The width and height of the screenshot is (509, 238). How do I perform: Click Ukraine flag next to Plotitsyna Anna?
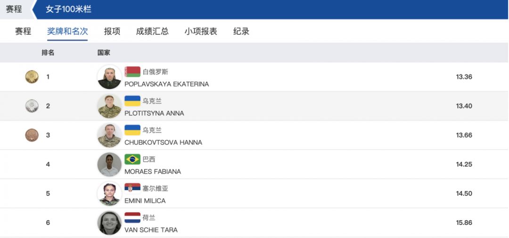[132, 101]
